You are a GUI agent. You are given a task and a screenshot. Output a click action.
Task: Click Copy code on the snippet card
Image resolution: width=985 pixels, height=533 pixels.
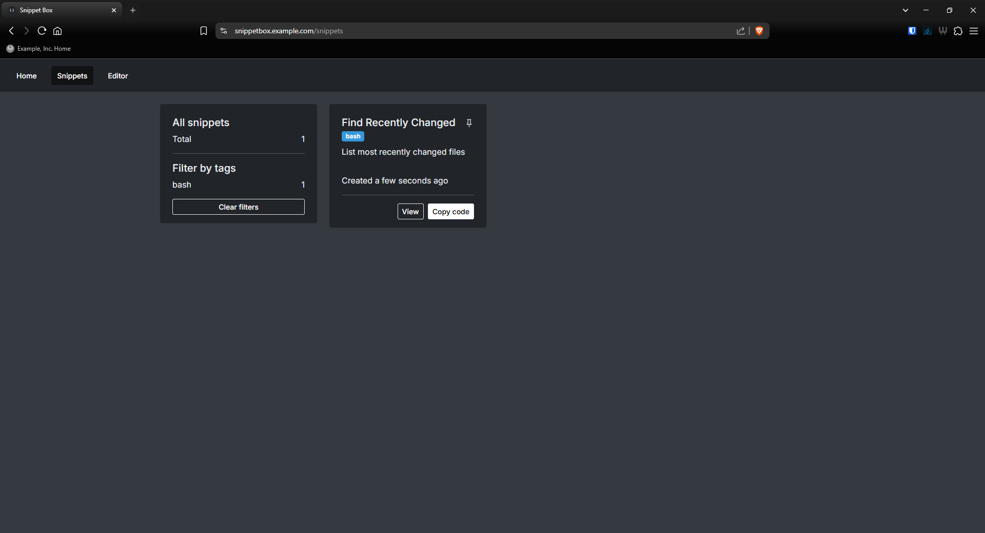click(x=450, y=212)
